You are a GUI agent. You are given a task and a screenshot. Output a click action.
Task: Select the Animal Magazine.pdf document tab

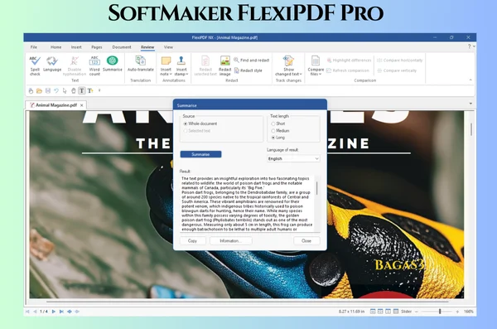tap(55, 105)
